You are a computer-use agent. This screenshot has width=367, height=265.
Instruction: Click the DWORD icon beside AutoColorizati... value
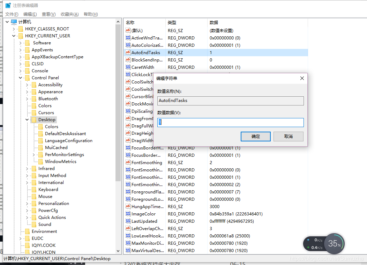point(128,45)
